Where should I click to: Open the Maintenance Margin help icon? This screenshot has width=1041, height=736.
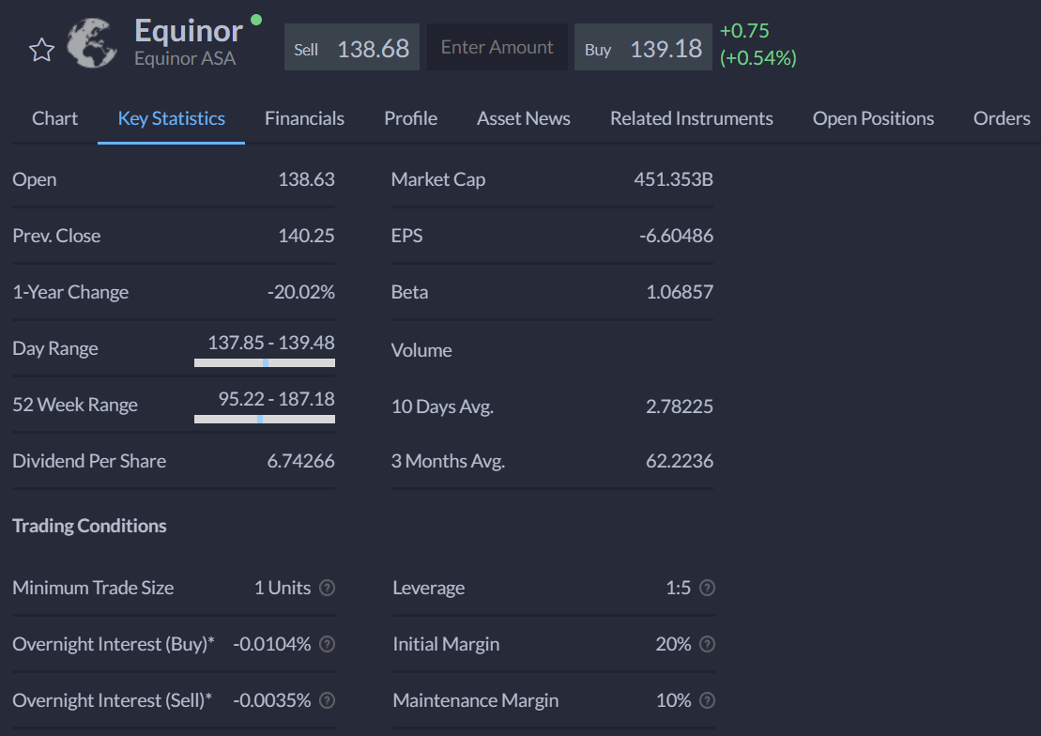pyautogui.click(x=707, y=700)
